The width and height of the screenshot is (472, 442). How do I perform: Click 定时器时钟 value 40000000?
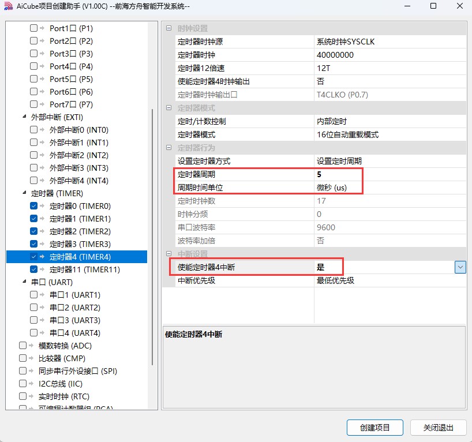point(390,55)
